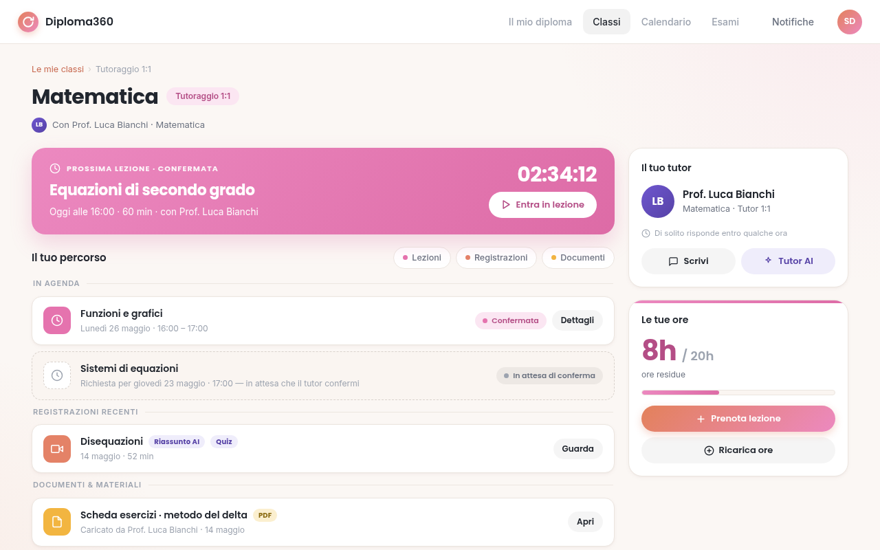
Task: Click Ricarica ore button
Action: (738, 450)
